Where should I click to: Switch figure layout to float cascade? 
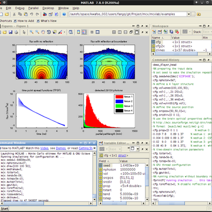coord(131,32)
